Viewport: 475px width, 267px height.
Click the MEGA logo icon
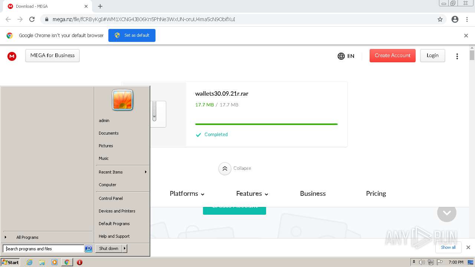click(x=12, y=56)
